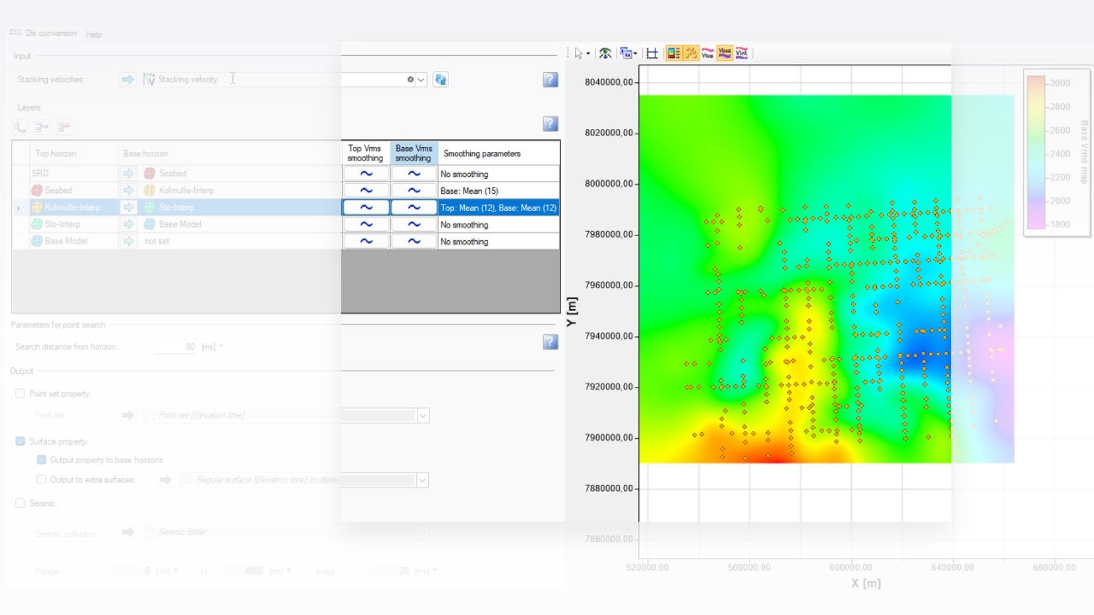This screenshot has height=615, width=1094.
Task: Click Base Vrms smoothing button in SRD row
Action: (414, 174)
